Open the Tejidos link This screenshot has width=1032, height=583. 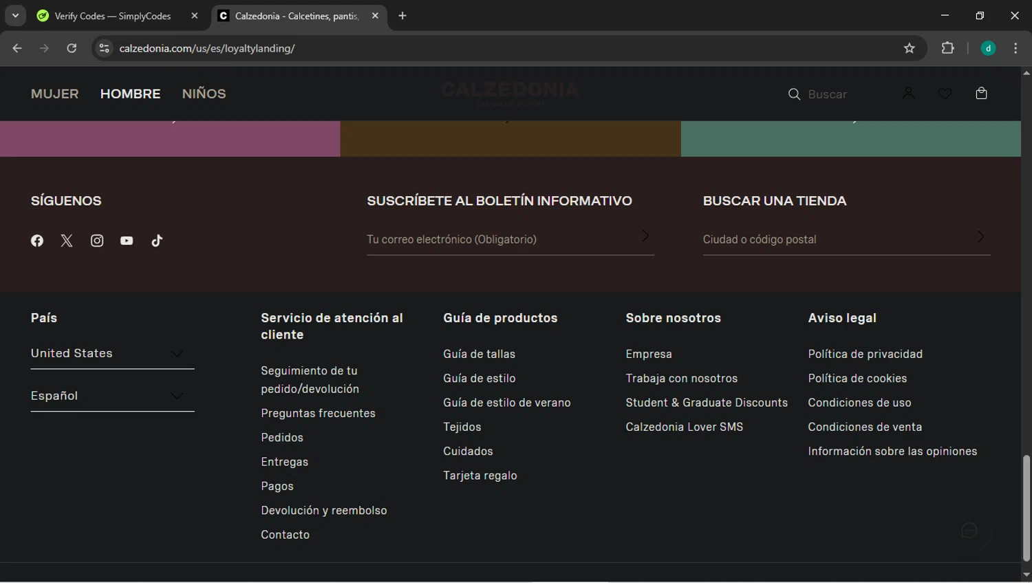(462, 427)
